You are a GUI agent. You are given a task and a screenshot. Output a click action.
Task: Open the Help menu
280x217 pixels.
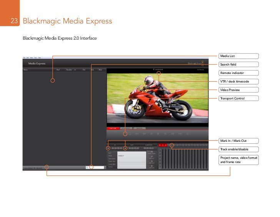pos(40,57)
